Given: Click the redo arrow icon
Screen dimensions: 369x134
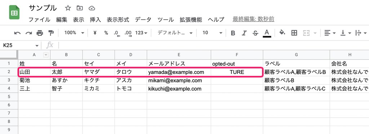Looking at the screenshot, I should coord(28,33).
